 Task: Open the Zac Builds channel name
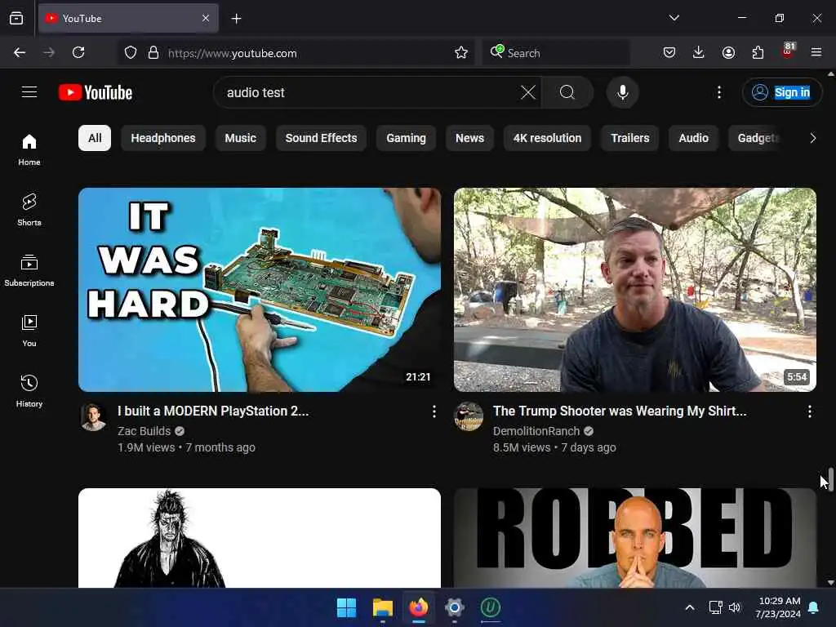(144, 431)
